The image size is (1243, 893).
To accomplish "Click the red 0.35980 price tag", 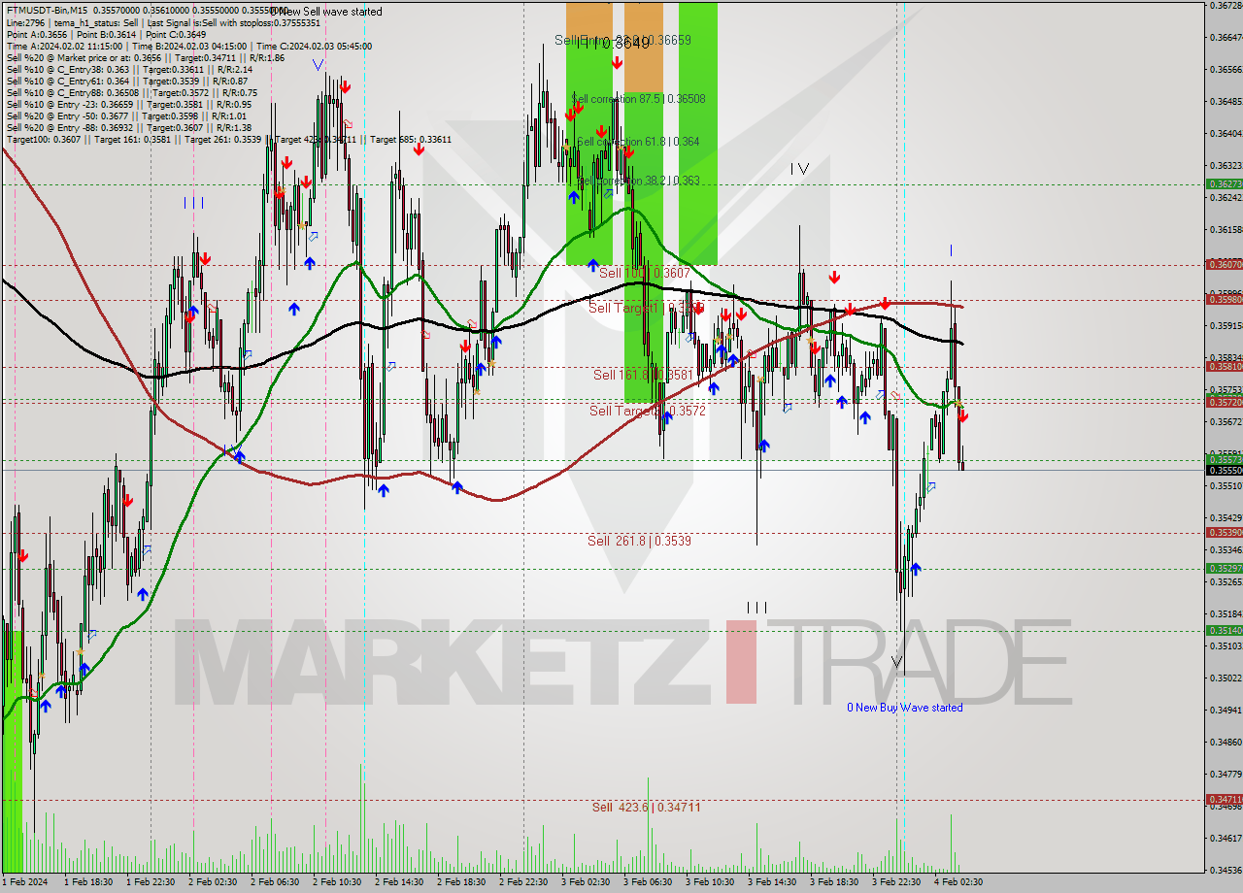I will coord(1224,299).
